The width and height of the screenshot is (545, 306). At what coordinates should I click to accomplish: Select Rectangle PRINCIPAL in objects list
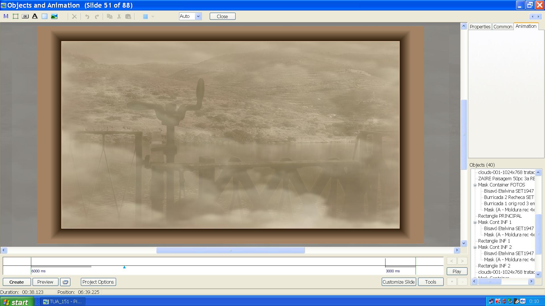(x=500, y=216)
